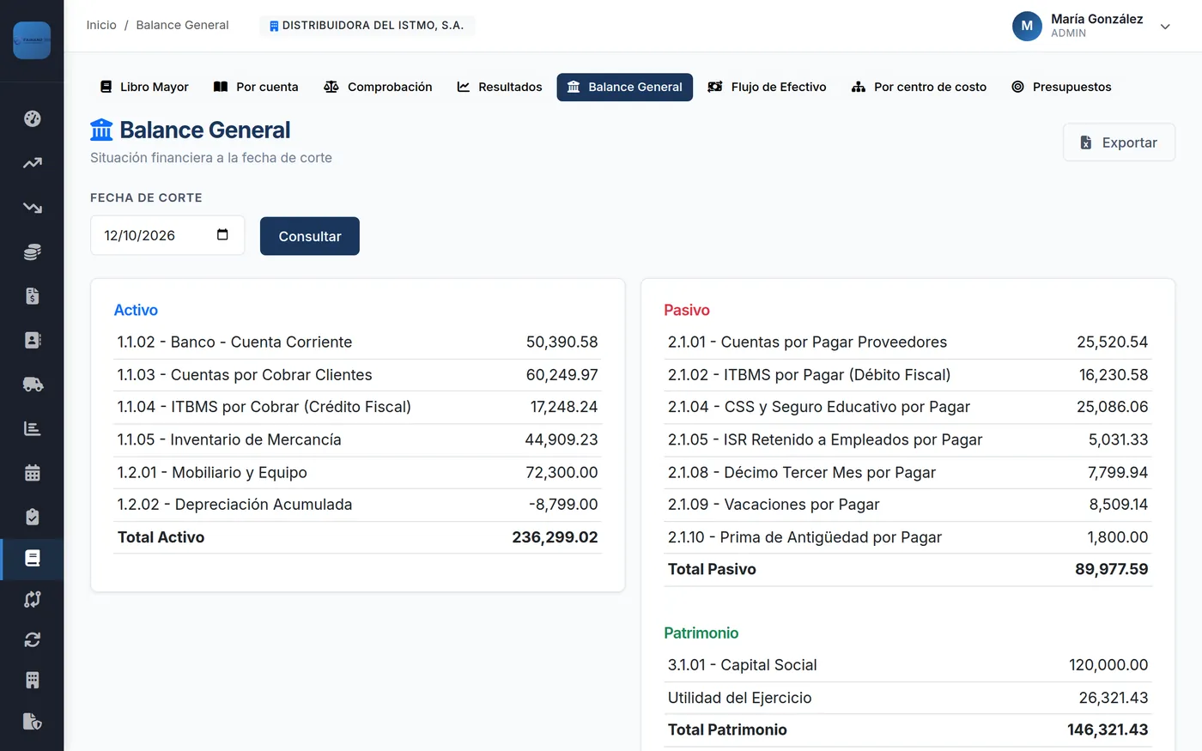
Task: Click the Banco - Cuenta Corriente row label
Action: coord(235,342)
